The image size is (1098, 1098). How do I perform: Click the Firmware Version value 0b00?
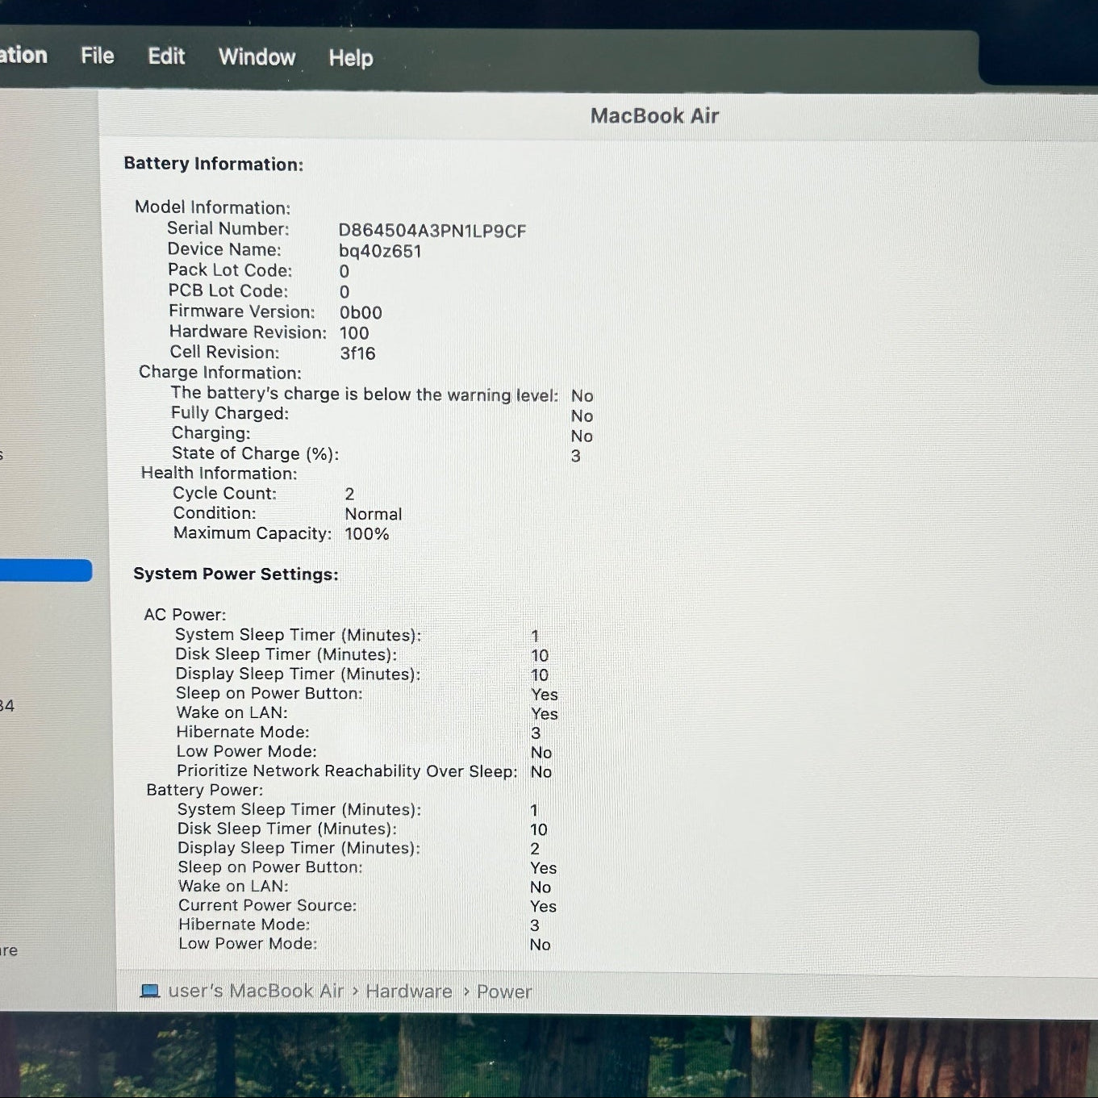coord(361,312)
